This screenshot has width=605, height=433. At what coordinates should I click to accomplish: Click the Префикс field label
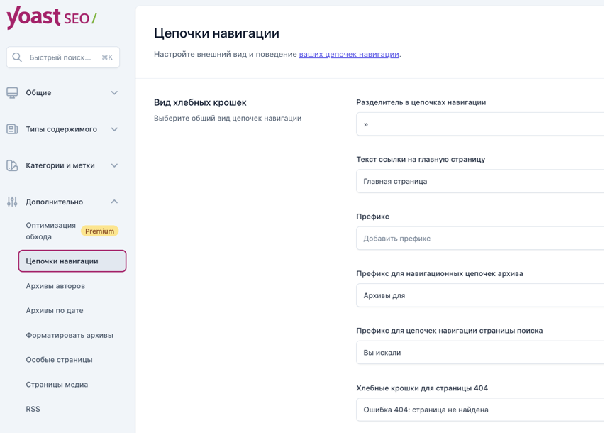(x=372, y=217)
